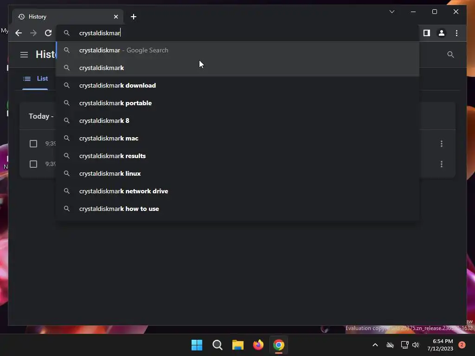Pick 'crystaldiskmark download' suggestion
Image resolution: width=475 pixels, height=356 pixels.
pyautogui.click(x=238, y=85)
